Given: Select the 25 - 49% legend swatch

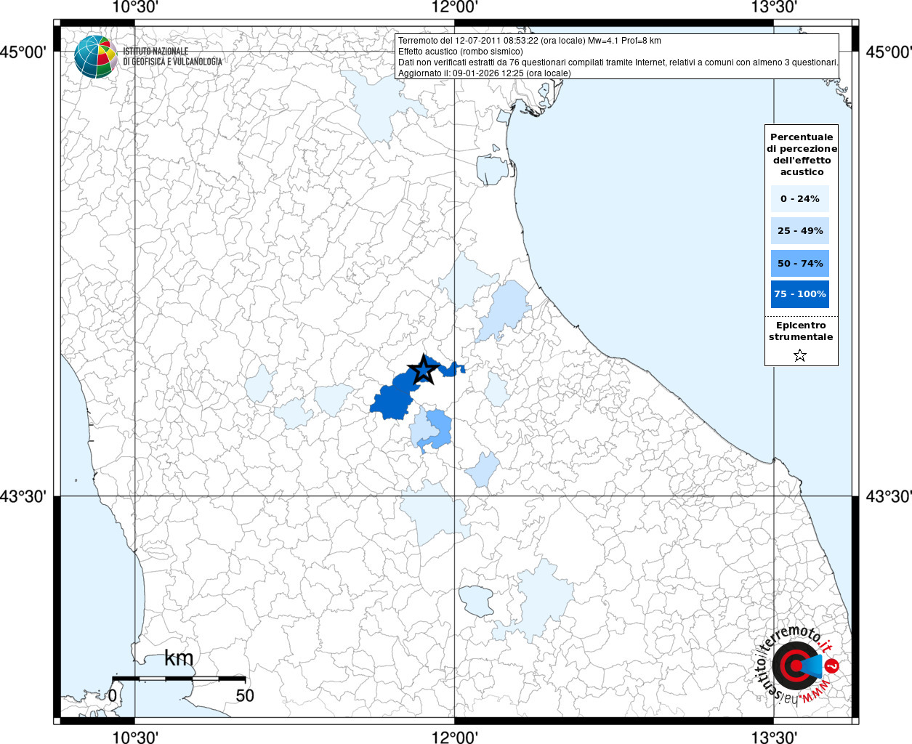Looking at the screenshot, I should [799, 231].
